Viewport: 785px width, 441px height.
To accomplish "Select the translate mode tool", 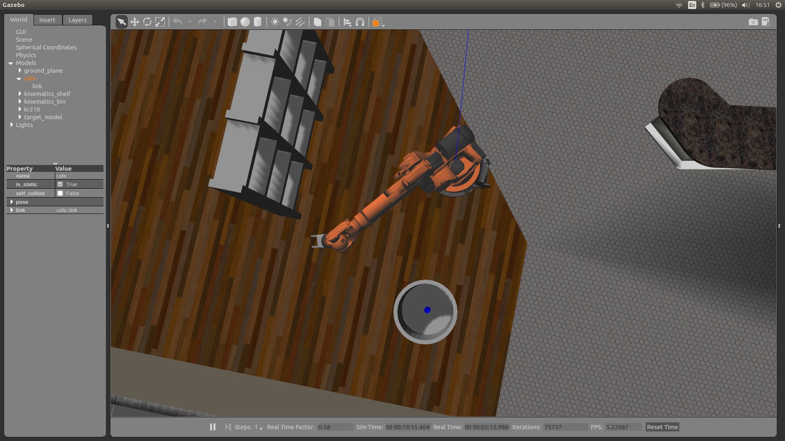I will click(135, 22).
